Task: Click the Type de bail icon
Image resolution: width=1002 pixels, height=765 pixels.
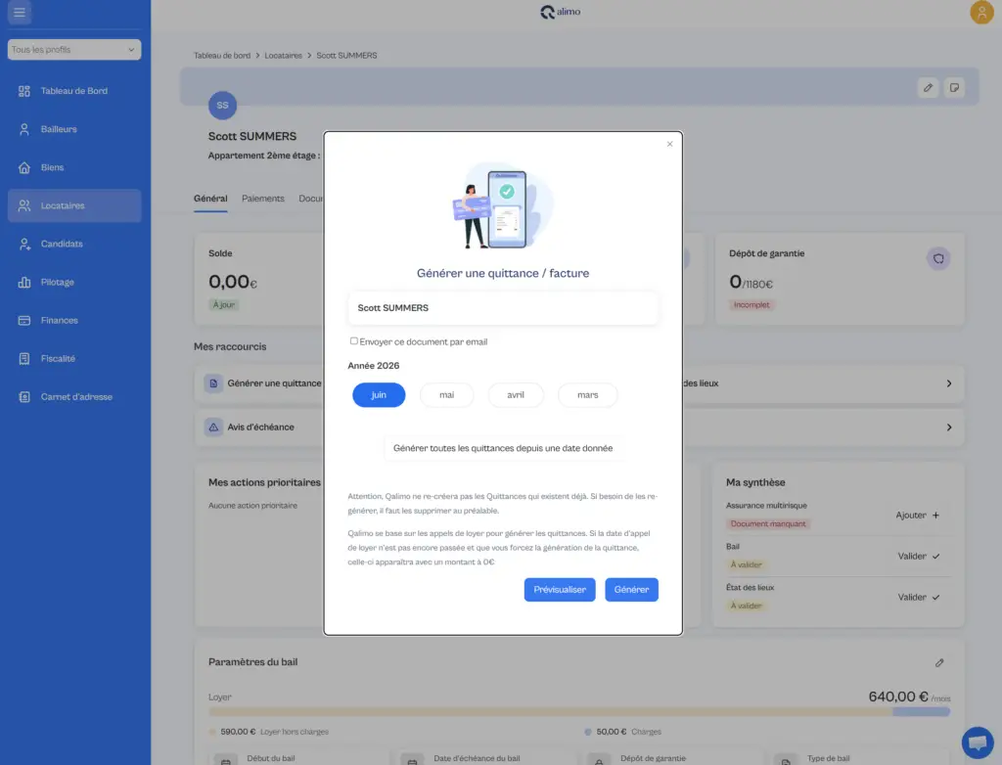Action: click(x=786, y=760)
